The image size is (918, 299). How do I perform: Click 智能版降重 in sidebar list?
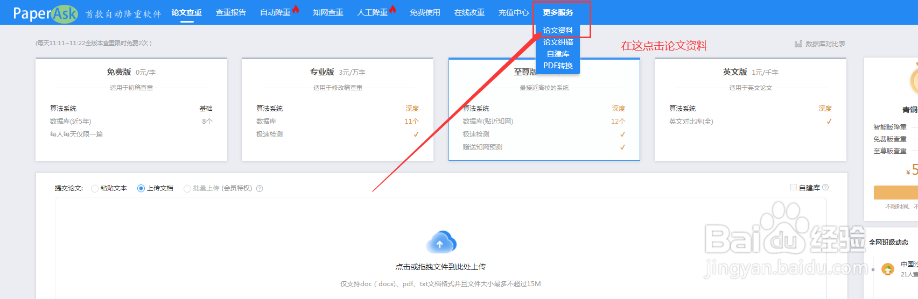tap(890, 127)
